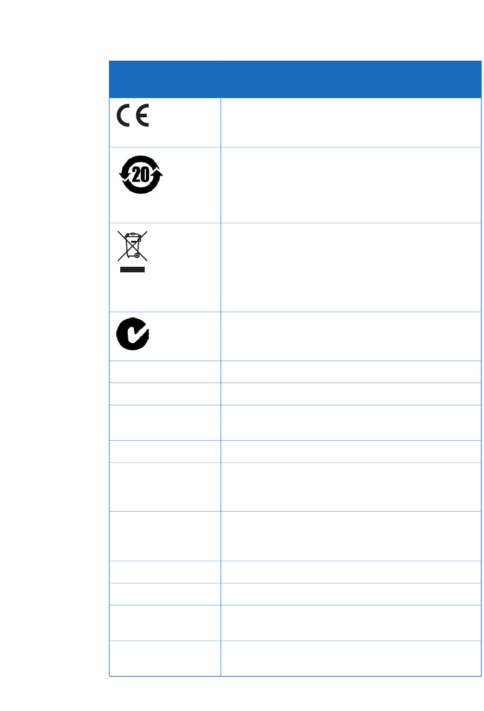The height and width of the screenshot is (711, 484).
Task: Click the left header cell above the CE mark
Action: [x=165, y=79]
